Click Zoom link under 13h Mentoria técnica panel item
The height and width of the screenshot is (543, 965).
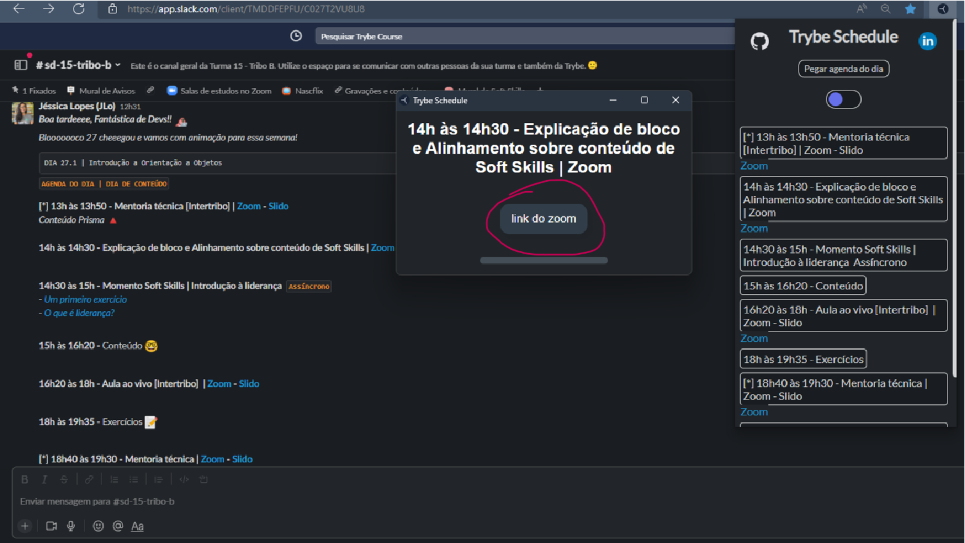[754, 166]
